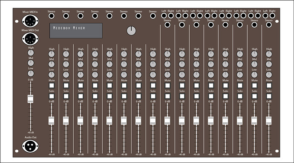Toggle Mute on the last channel
The width and height of the screenshot is (294, 163).
click(269, 86)
